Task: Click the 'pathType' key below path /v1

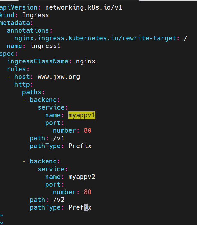Action: (45, 146)
